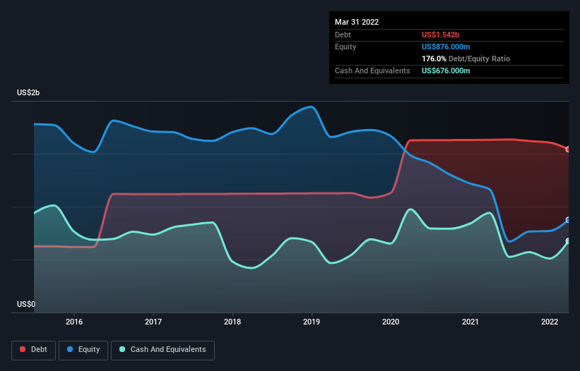
Task: Click the US$1.542b debt value
Action: pos(440,35)
